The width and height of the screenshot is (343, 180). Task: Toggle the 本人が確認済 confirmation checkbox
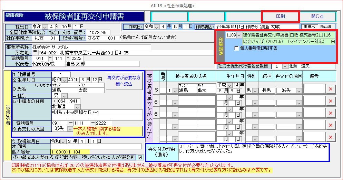(x=140, y=157)
